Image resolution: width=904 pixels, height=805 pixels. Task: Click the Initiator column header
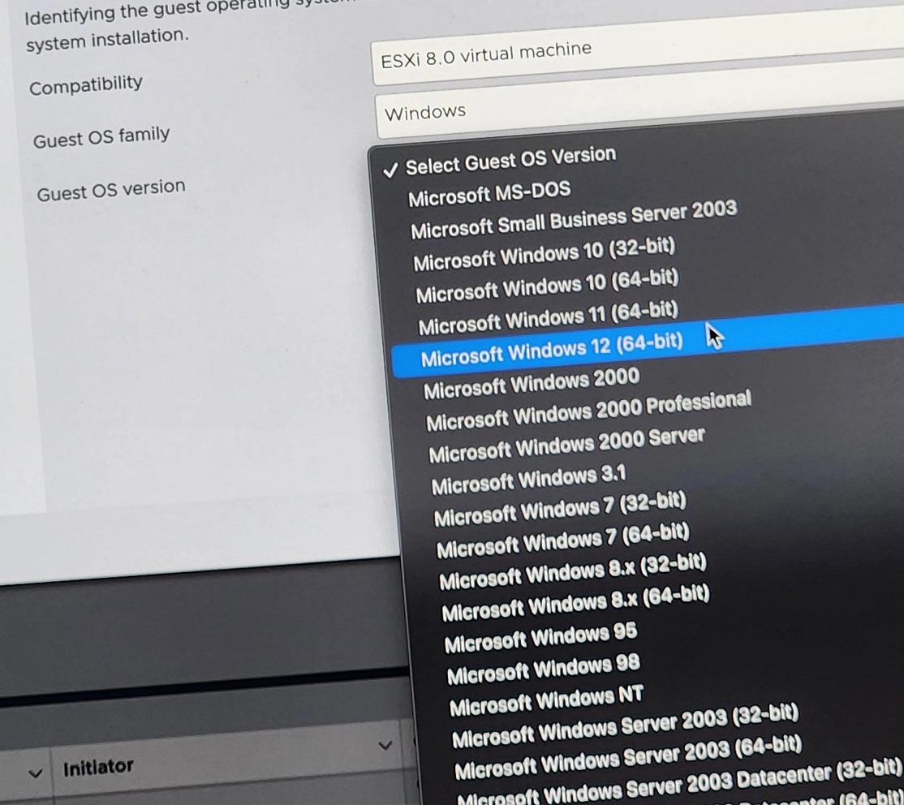coord(98,768)
